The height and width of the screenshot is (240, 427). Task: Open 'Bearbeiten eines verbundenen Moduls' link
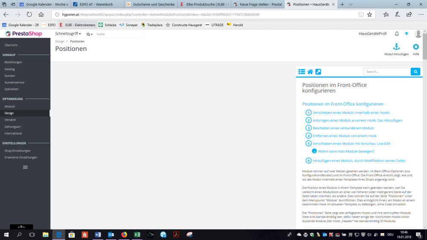tap(343, 128)
